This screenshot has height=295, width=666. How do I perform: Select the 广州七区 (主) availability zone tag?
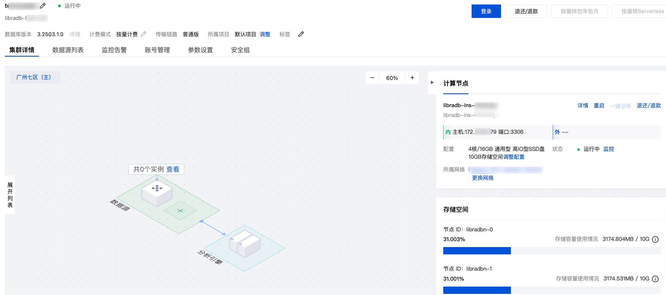(x=34, y=77)
